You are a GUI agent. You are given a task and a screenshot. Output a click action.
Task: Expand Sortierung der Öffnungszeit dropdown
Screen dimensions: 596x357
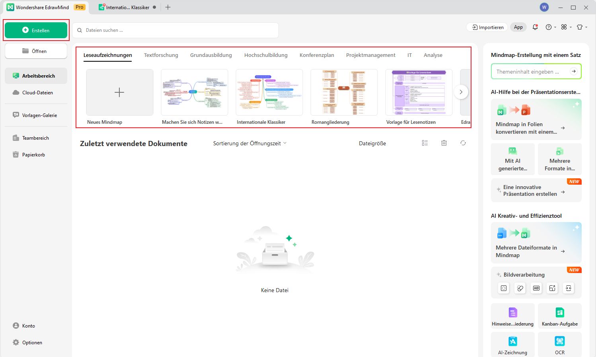249,143
